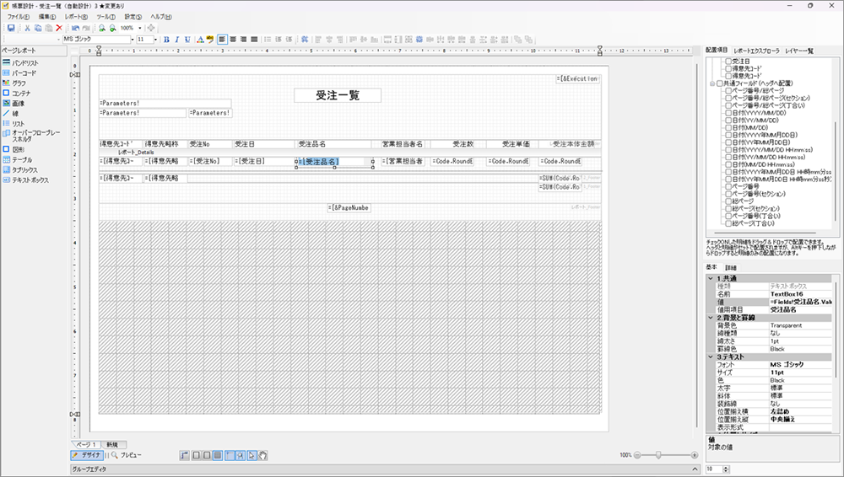Open ヘルプ menu
This screenshot has height=477, width=844.
click(x=161, y=17)
